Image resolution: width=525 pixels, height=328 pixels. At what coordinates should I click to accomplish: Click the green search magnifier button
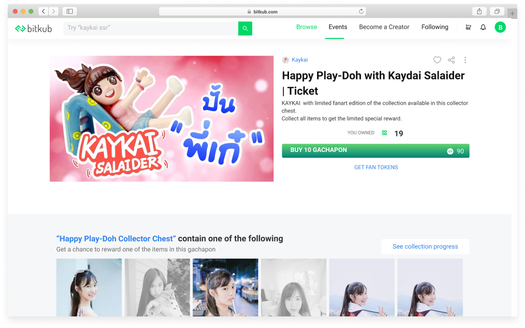click(x=245, y=28)
